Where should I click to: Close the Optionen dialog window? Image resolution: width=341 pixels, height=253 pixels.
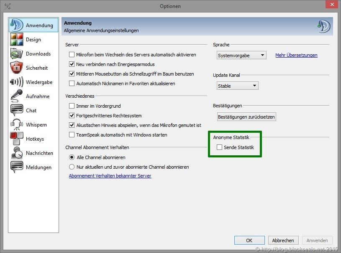332,4
